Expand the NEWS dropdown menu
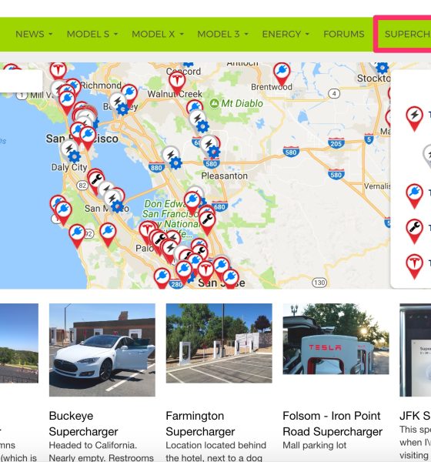The width and height of the screenshot is (431, 462). 34,34
